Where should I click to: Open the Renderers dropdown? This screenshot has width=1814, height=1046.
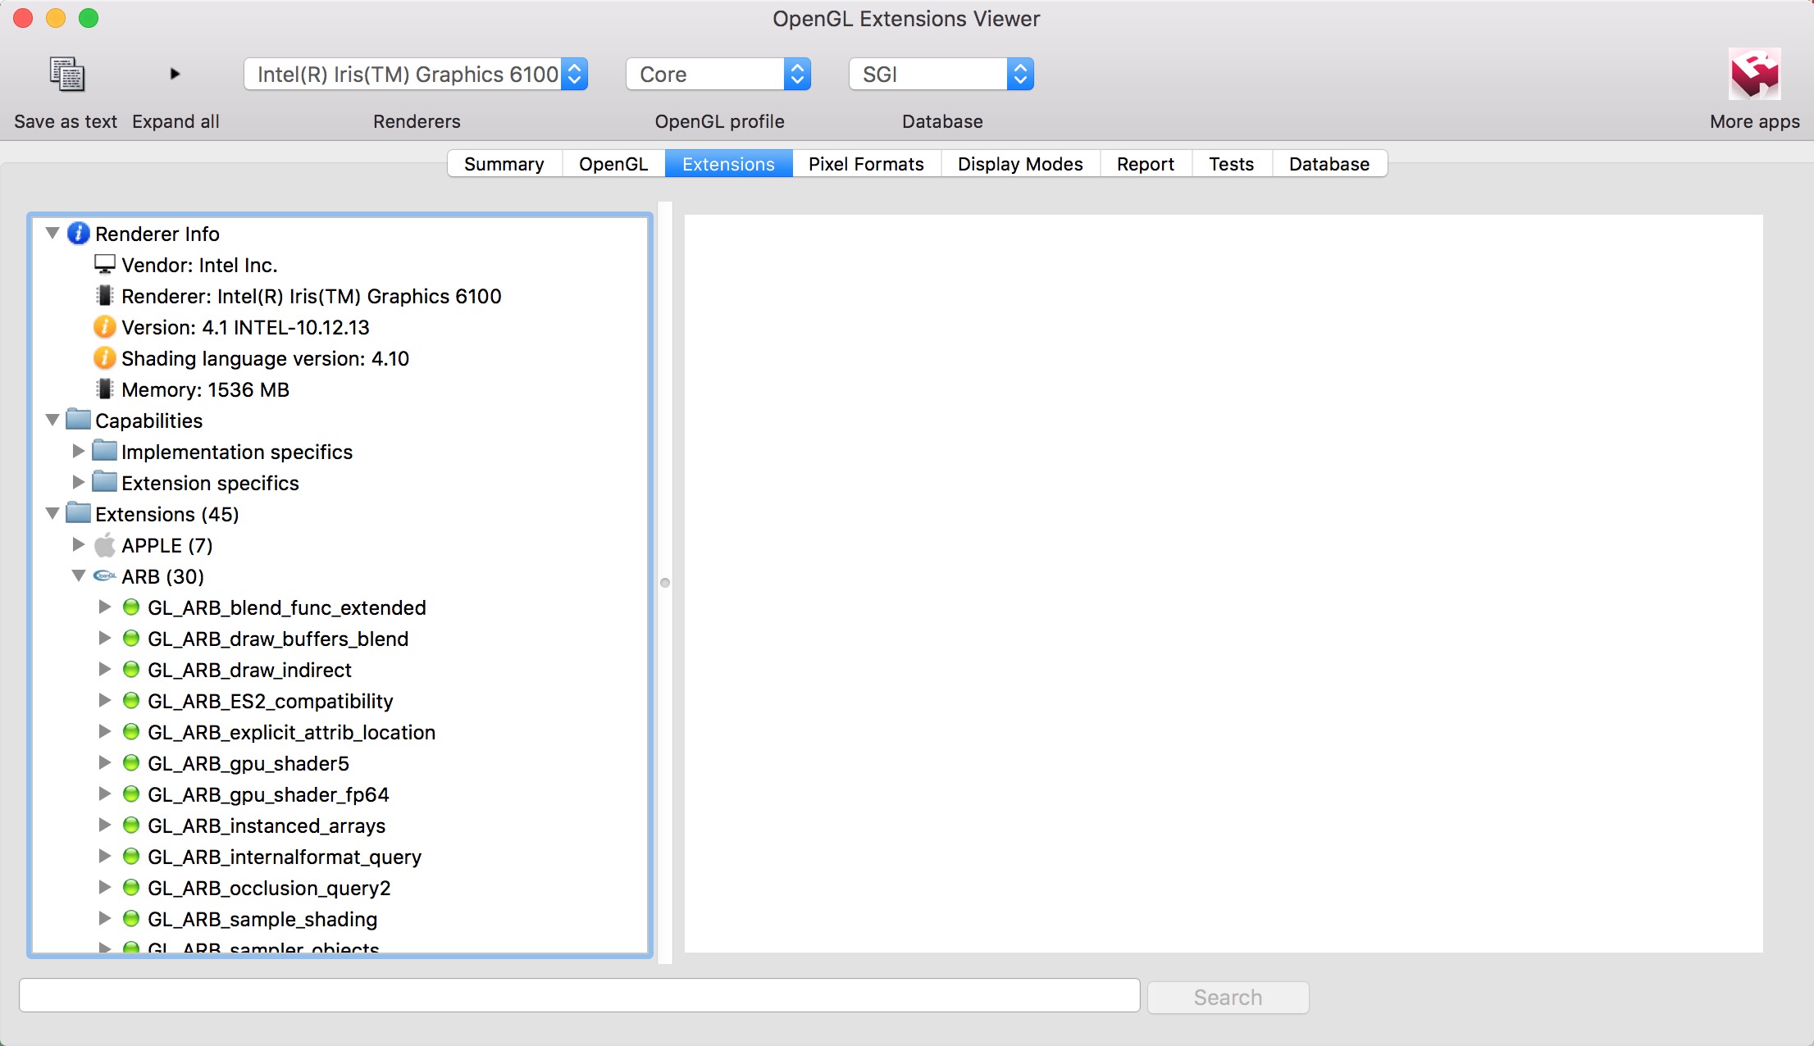point(415,75)
